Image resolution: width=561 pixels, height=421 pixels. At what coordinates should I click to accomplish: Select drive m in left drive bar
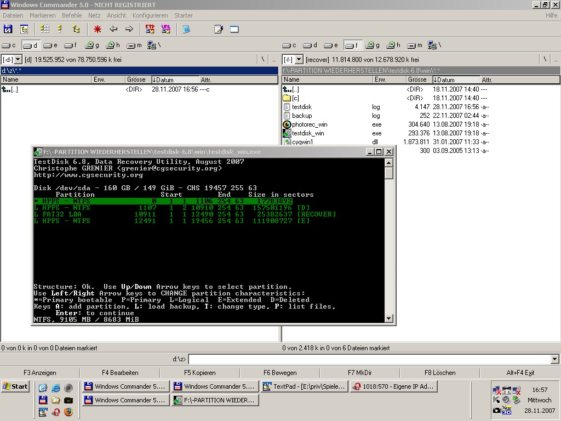[134, 45]
